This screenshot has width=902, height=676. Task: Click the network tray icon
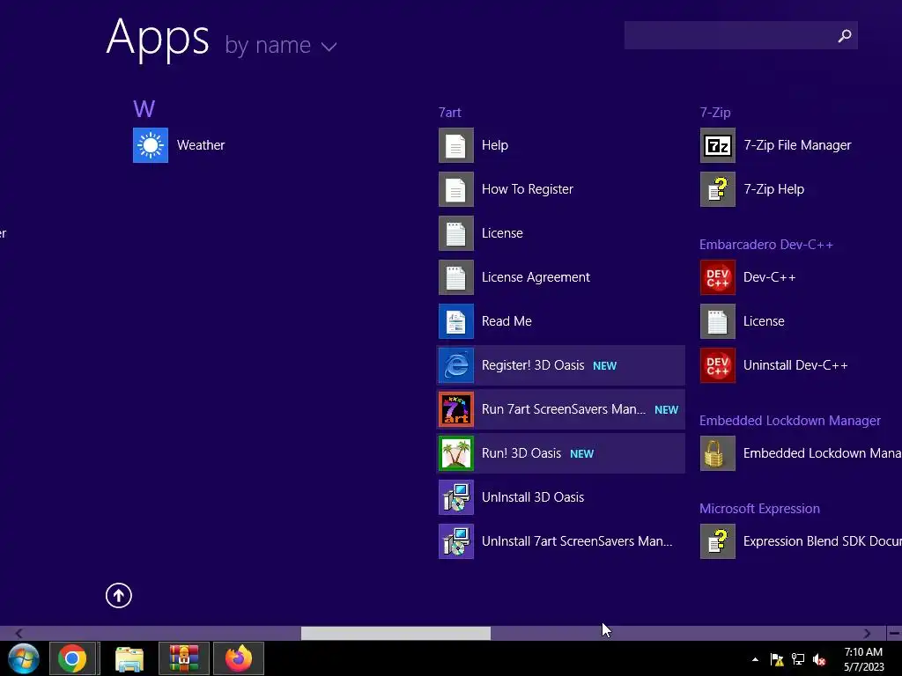coord(798,659)
